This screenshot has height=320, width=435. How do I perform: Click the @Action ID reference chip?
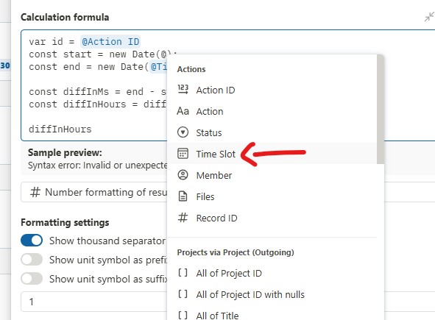coord(110,42)
